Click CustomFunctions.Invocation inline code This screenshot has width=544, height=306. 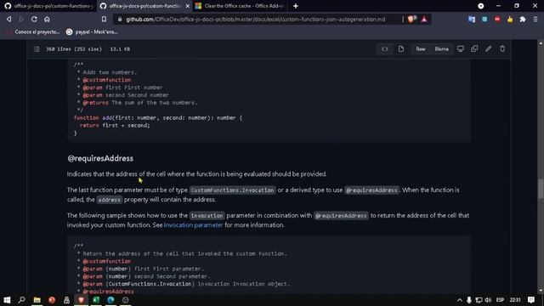point(232,190)
